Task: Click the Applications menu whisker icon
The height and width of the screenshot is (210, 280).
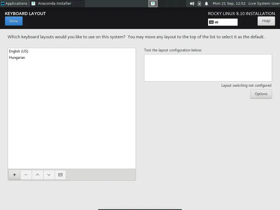Action: pyautogui.click(x=2, y=3)
